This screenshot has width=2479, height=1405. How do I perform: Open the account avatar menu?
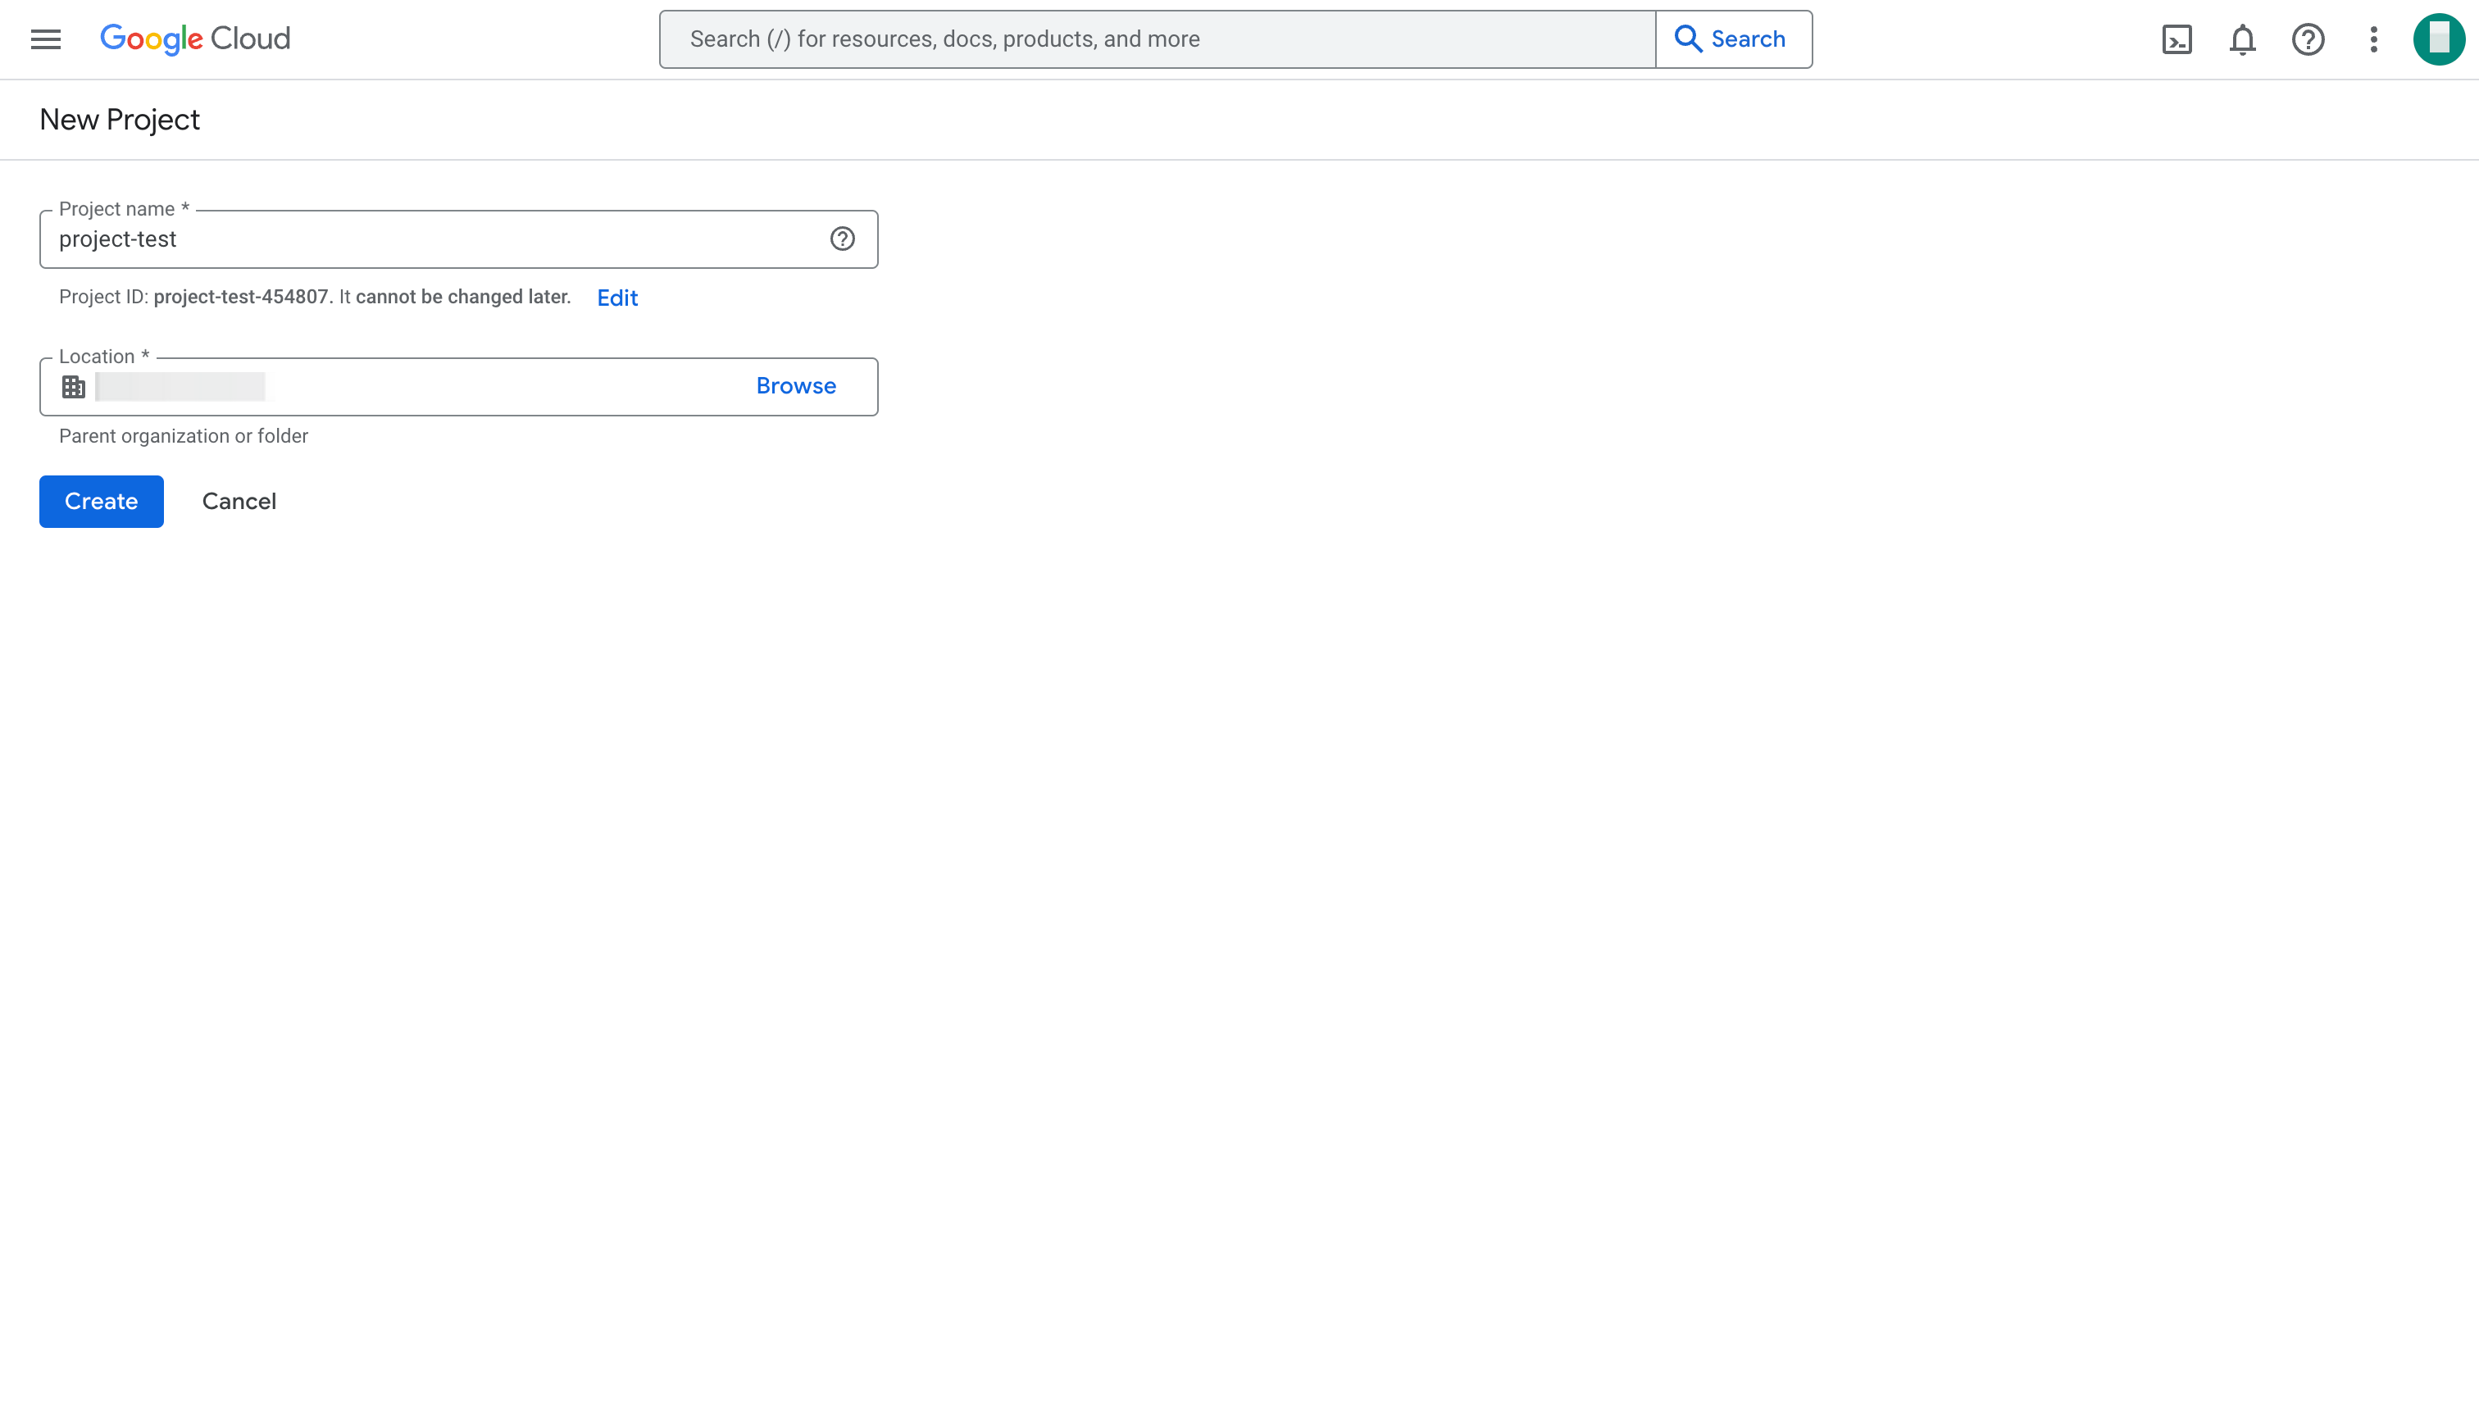coord(2439,39)
